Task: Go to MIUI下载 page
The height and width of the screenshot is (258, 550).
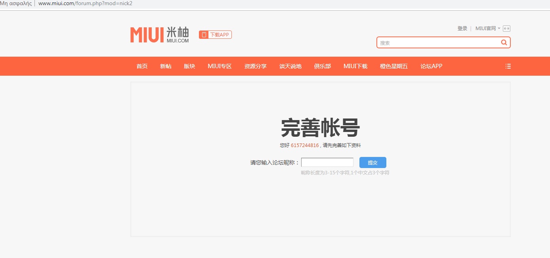Action: [355, 66]
